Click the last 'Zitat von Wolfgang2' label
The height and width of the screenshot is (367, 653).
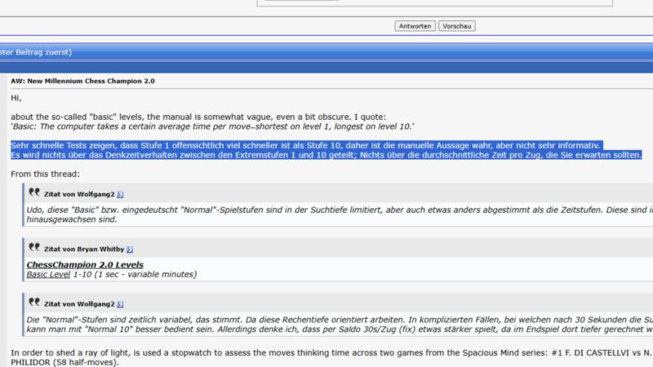pyautogui.click(x=79, y=304)
